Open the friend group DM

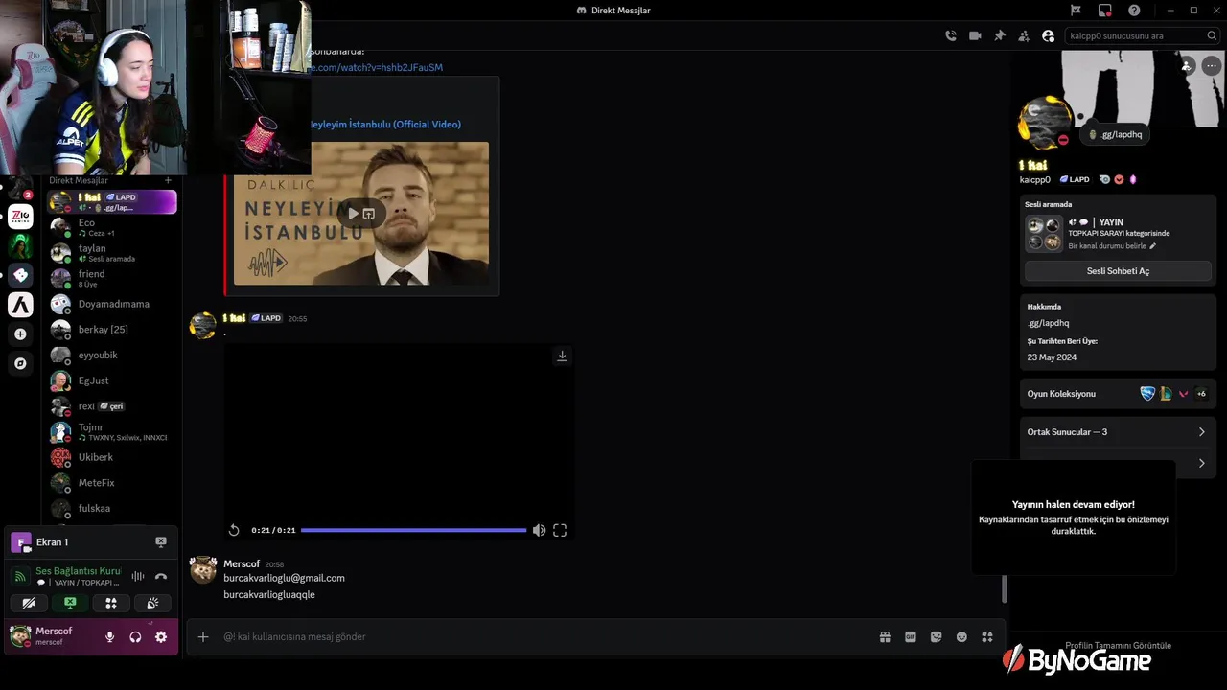(112, 278)
